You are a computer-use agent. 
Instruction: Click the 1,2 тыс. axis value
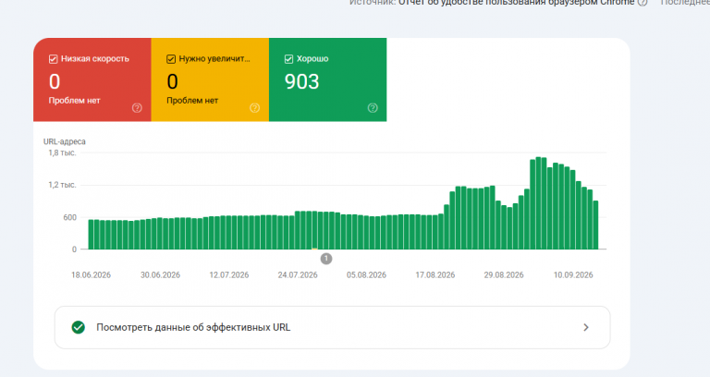(x=62, y=185)
